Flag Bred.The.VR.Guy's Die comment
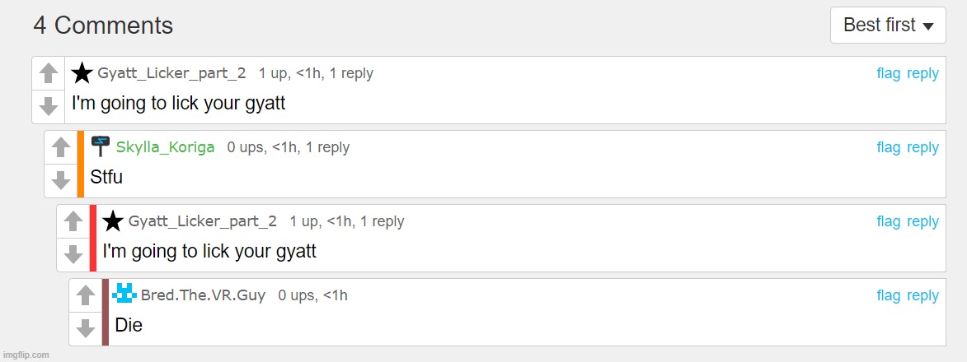The image size is (967, 362). click(x=888, y=295)
